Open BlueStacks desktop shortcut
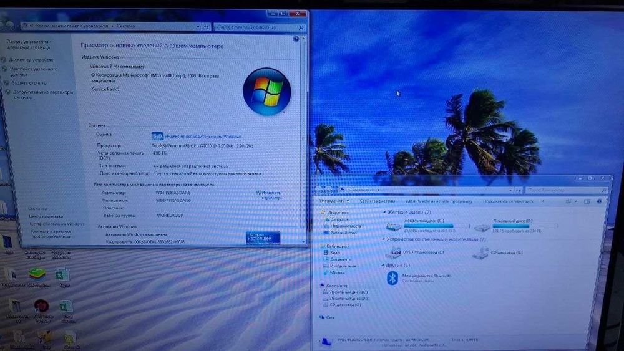Screen dimensions: 624x351 (37, 274)
